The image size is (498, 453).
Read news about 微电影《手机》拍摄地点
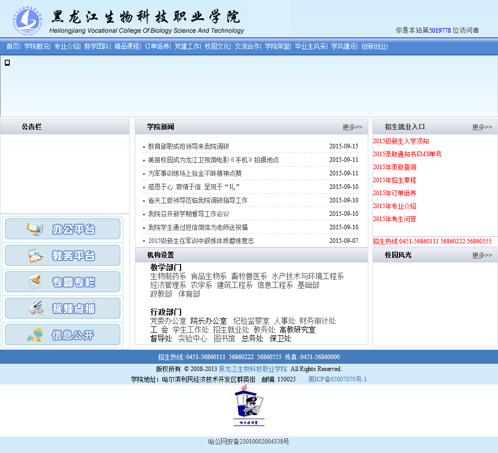pos(213,160)
